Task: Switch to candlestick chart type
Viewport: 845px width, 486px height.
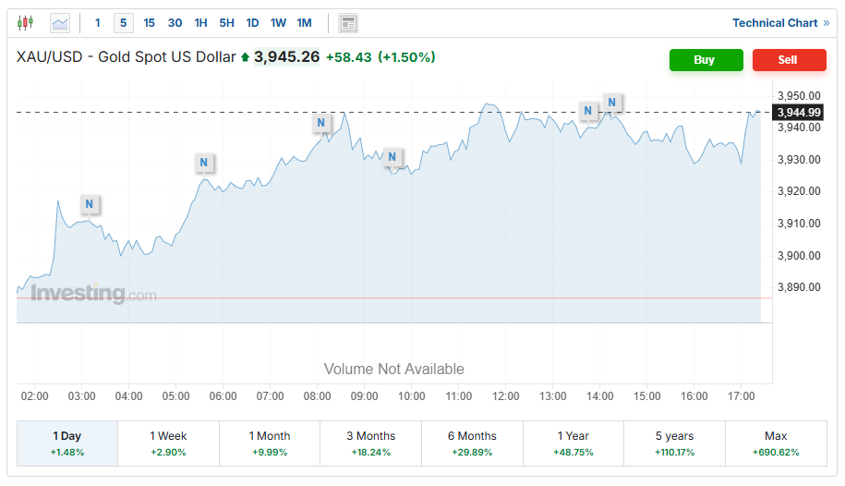Action: (x=25, y=23)
